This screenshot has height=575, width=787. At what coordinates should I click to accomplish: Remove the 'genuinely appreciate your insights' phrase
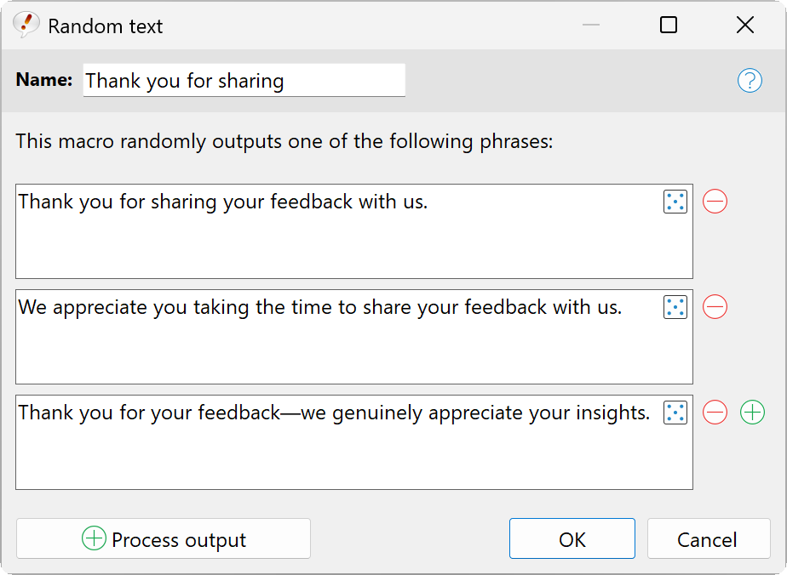pyautogui.click(x=715, y=413)
